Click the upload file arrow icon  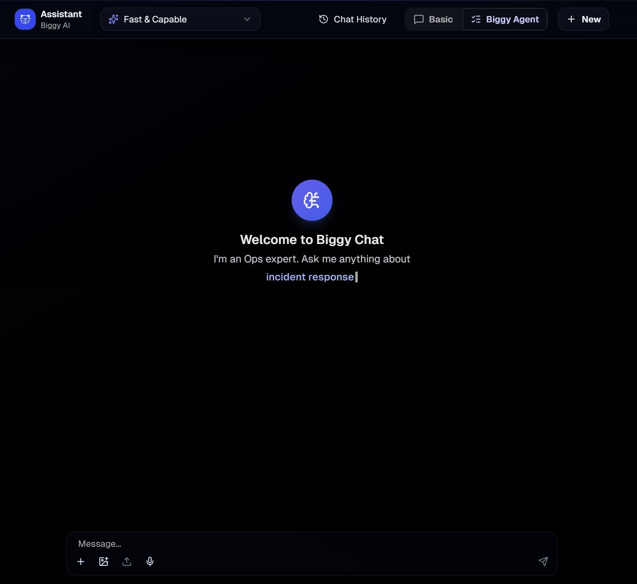(x=127, y=562)
